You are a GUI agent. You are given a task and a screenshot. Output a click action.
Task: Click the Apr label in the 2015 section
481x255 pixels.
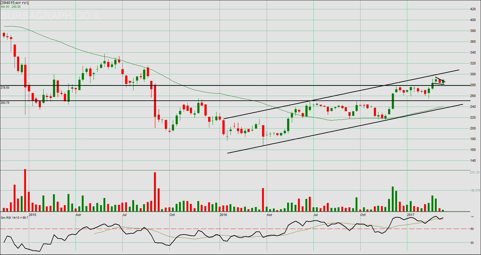(79, 215)
